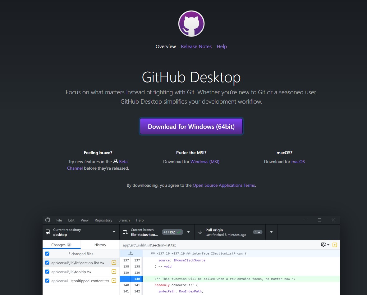
Task: Switch to the History tab
Action: tap(100, 245)
